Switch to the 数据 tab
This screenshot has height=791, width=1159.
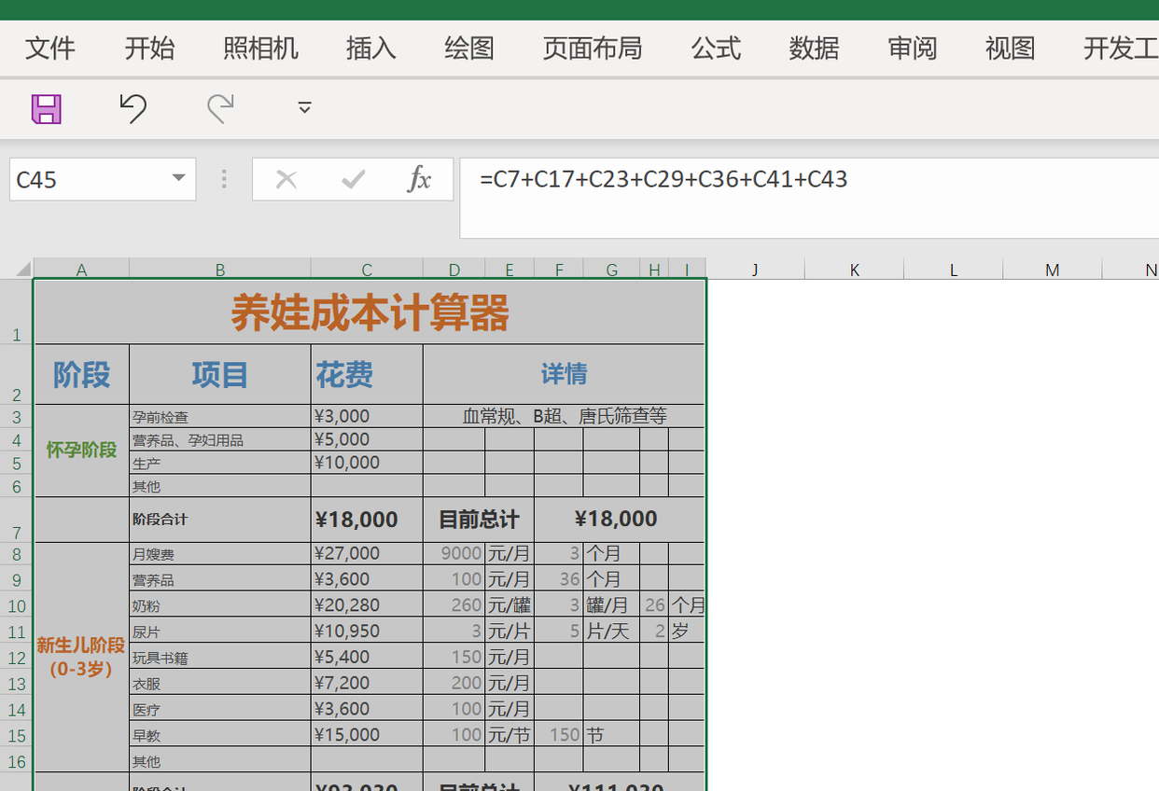coord(814,49)
